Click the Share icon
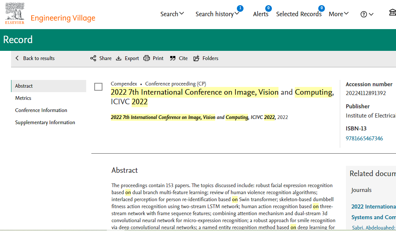 pyautogui.click(x=93, y=58)
